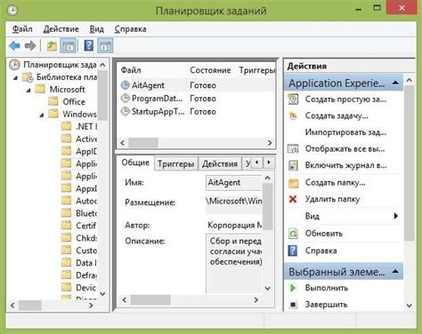Click the Back arrow toolbar icon
This screenshot has width=422, height=334.
pos(14,46)
